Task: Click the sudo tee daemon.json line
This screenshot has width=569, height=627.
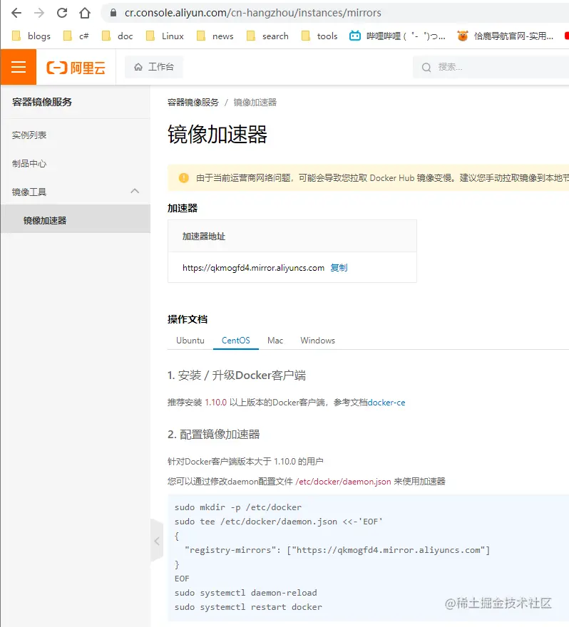Action: [x=279, y=522]
